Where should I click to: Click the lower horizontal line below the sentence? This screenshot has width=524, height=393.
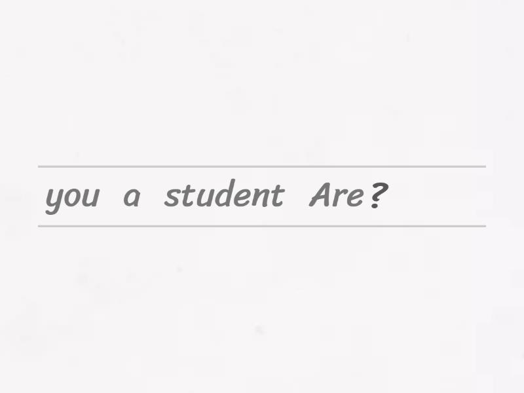(262, 226)
